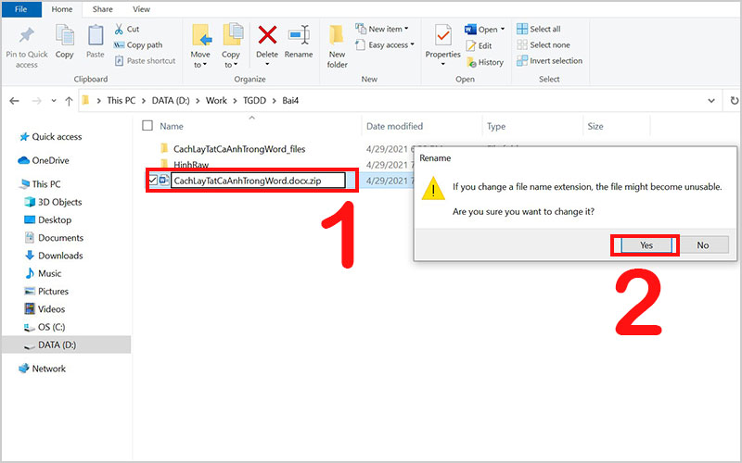The height and width of the screenshot is (463, 742).
Task: Open the File tab
Action: click(x=21, y=9)
